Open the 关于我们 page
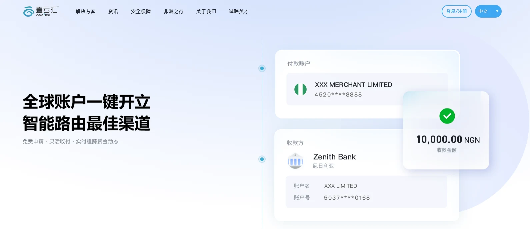This screenshot has width=530, height=229. 206,12
